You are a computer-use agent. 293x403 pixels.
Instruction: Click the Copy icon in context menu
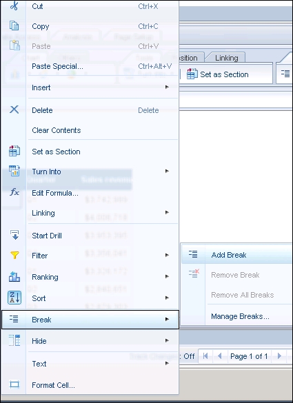(x=14, y=25)
